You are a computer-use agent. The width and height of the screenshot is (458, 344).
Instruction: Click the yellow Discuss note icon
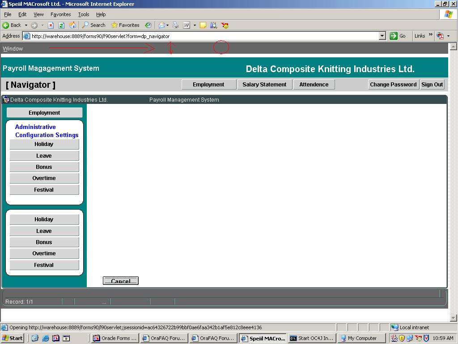[x=203, y=25]
